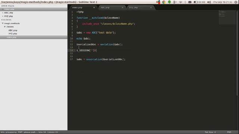Open the mail messaging indicator
Screen dimensions: 239x134
[190, 2]
